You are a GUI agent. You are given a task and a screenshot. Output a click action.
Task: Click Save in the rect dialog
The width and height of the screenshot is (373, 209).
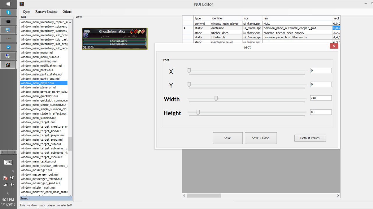point(228,138)
